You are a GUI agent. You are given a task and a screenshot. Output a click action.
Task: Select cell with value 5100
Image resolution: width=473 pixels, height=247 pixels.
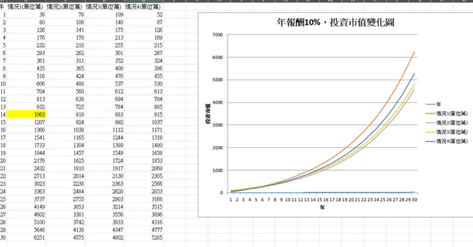(x=26, y=222)
